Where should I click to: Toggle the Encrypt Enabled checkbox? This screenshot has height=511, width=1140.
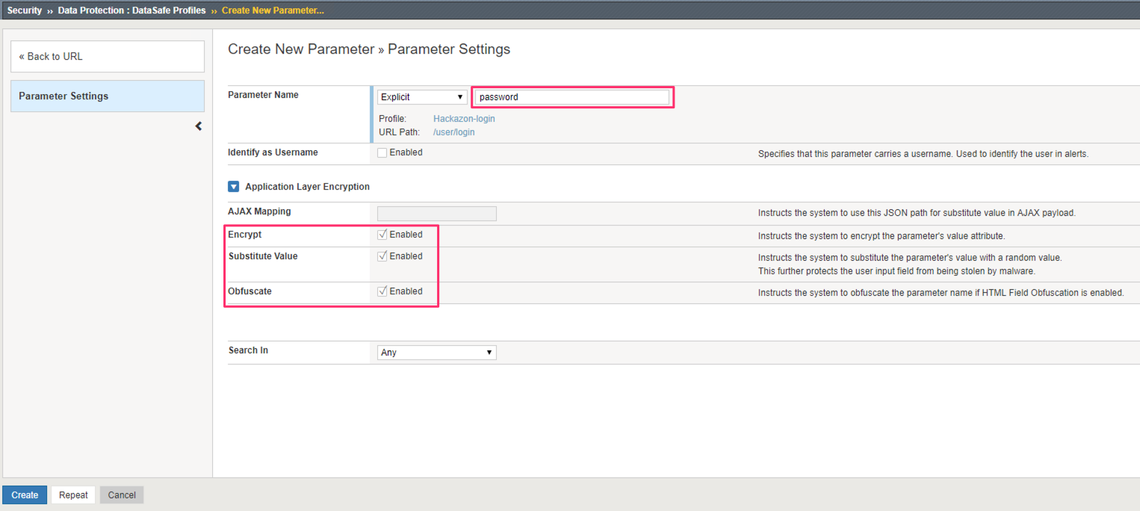[x=382, y=235]
